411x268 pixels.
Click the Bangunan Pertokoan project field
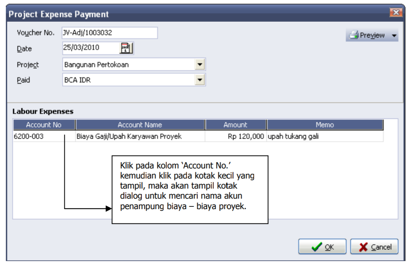[x=128, y=64]
